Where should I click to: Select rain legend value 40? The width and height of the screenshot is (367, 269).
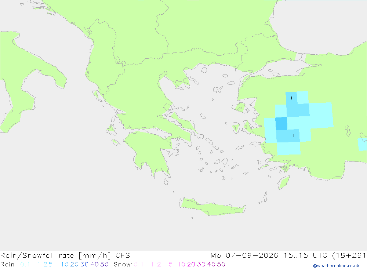(94, 264)
